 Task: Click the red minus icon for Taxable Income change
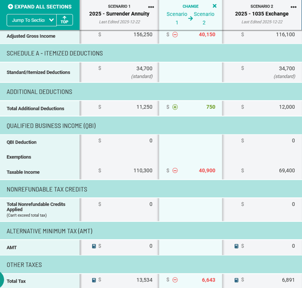pyautogui.click(x=175, y=170)
